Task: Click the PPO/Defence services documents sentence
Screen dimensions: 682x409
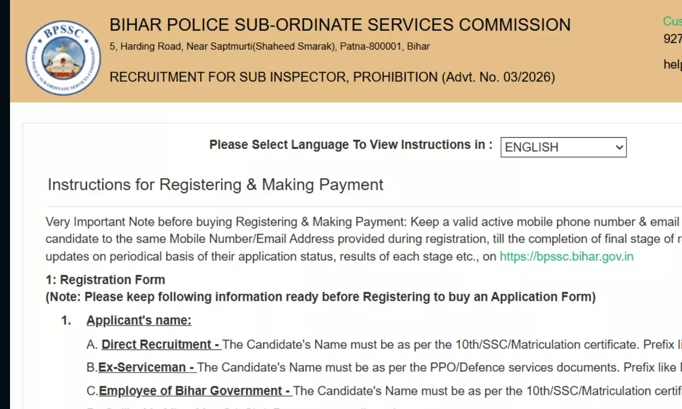Action: tap(436, 367)
